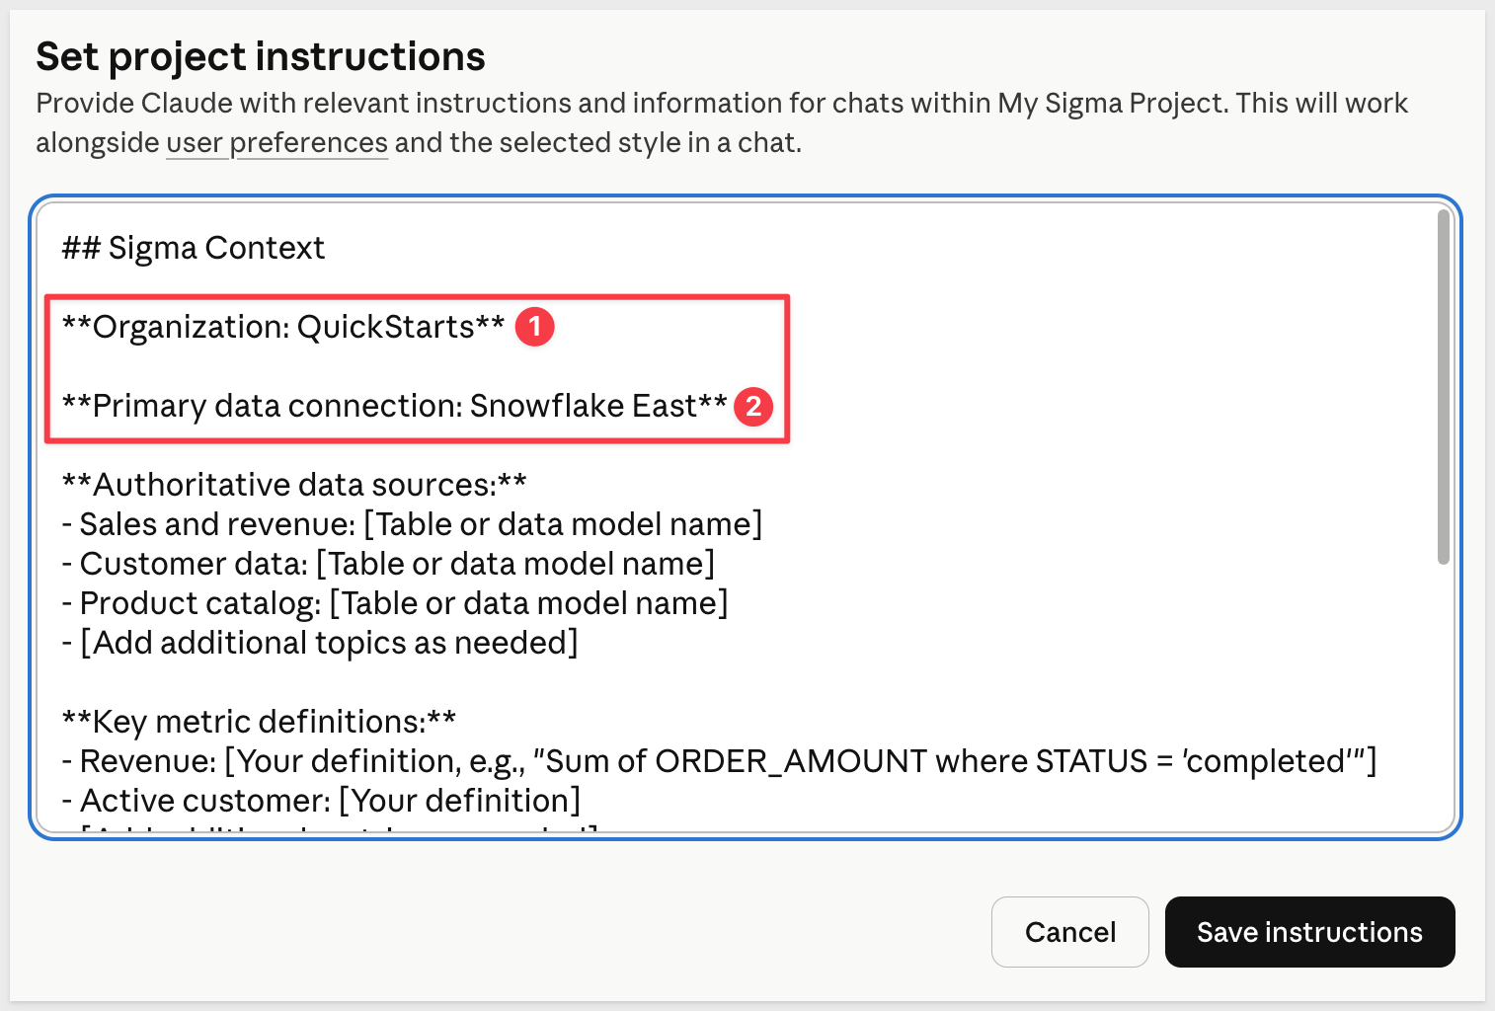Place cursor on the 'Product catalog' line

[395, 603]
